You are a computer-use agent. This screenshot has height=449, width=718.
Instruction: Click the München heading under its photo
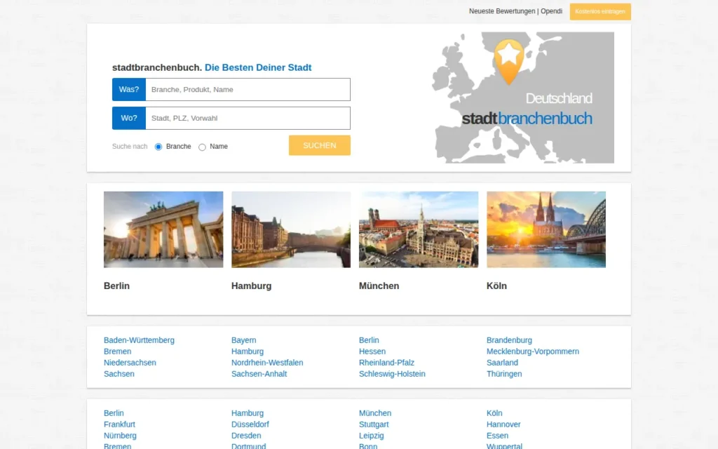(379, 286)
